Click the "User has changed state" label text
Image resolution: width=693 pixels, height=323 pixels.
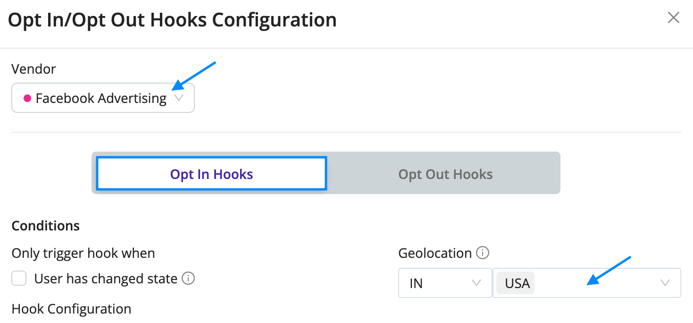(106, 279)
